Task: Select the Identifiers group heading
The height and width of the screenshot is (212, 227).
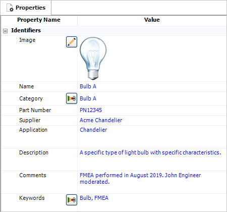Action: (26, 30)
